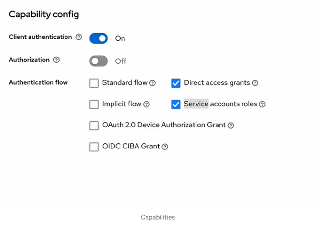Check OAuth 2.0 Device Authorization Grant
Screen dimensions: 332x230
click(x=94, y=125)
